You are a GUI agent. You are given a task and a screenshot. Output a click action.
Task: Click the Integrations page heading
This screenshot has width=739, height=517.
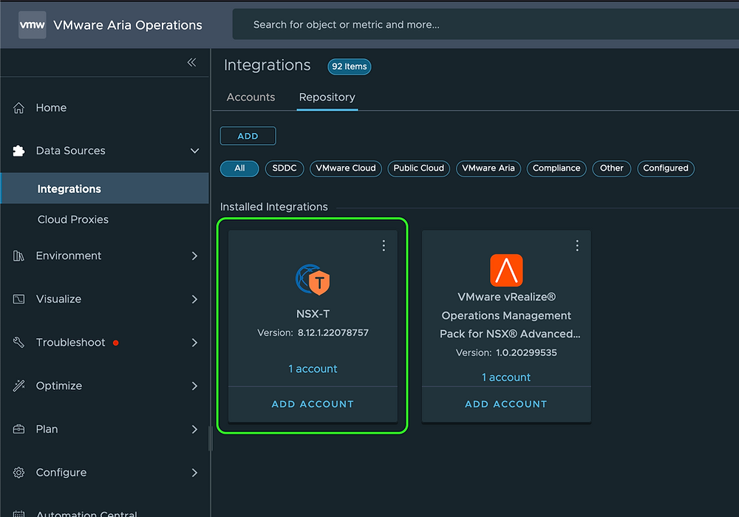268,65
